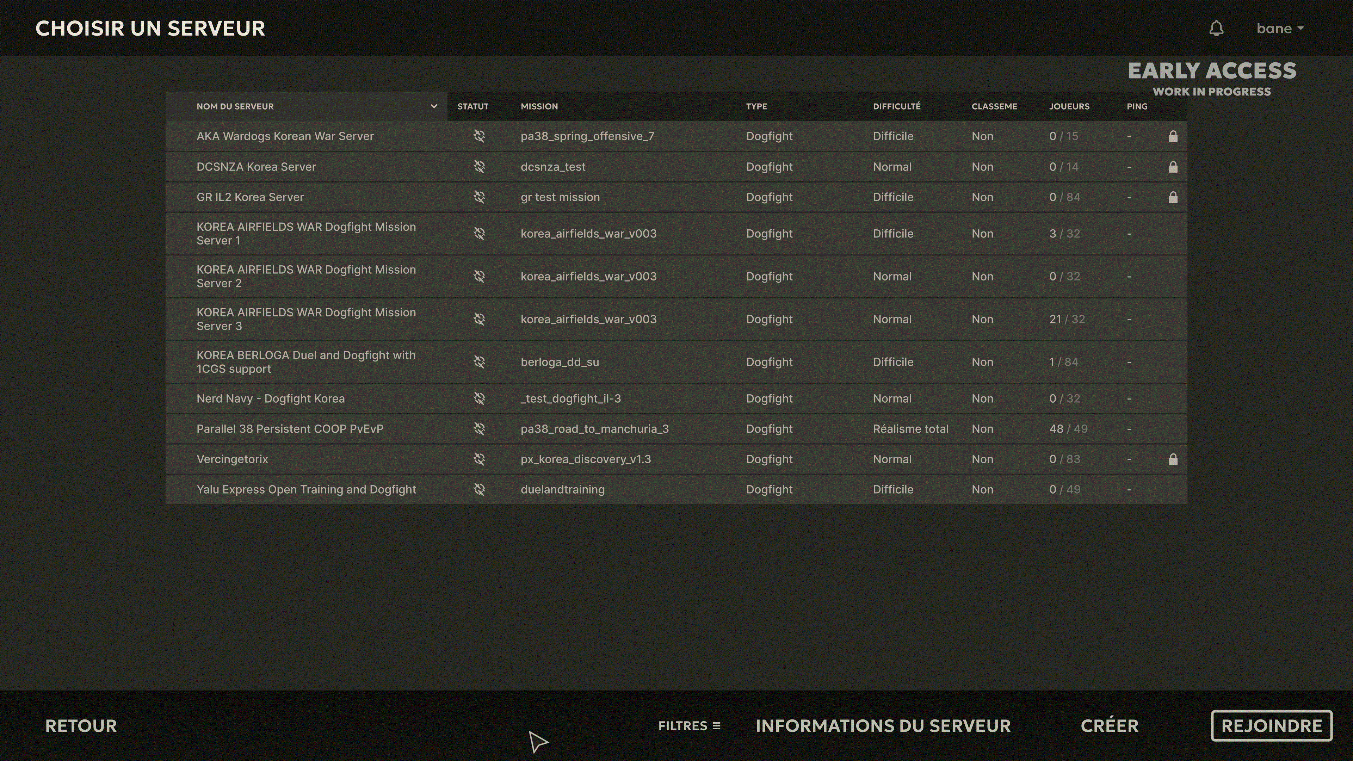Click player count 3 / 32
This screenshot has width=1353, height=761.
(x=1065, y=233)
